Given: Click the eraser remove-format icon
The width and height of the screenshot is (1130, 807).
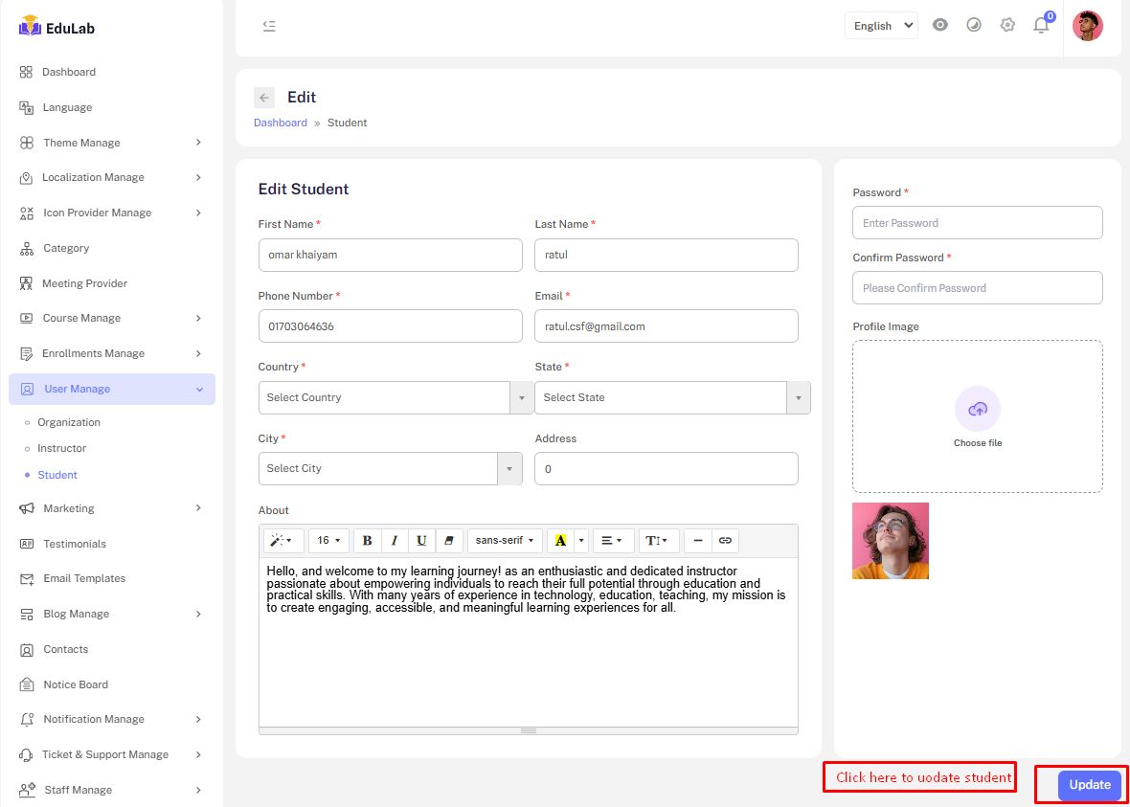Looking at the screenshot, I should click(449, 541).
